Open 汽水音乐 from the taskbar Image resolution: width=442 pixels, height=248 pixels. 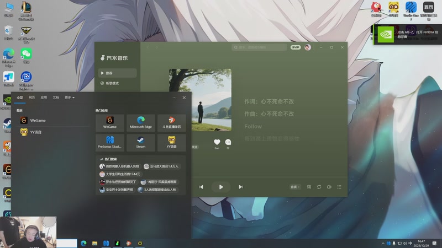[117, 243]
